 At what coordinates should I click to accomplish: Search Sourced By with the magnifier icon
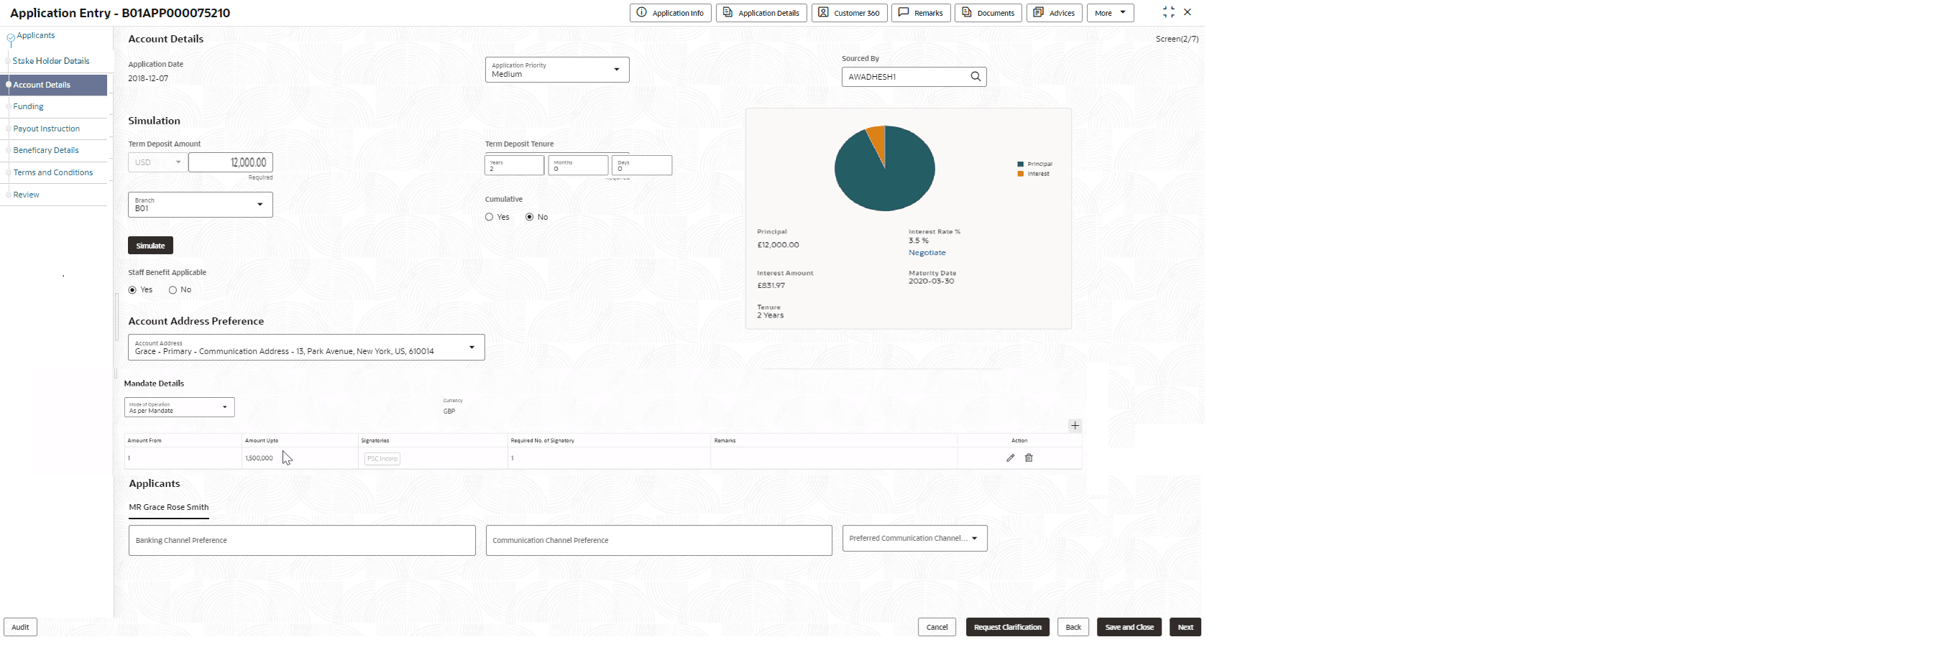[975, 77]
